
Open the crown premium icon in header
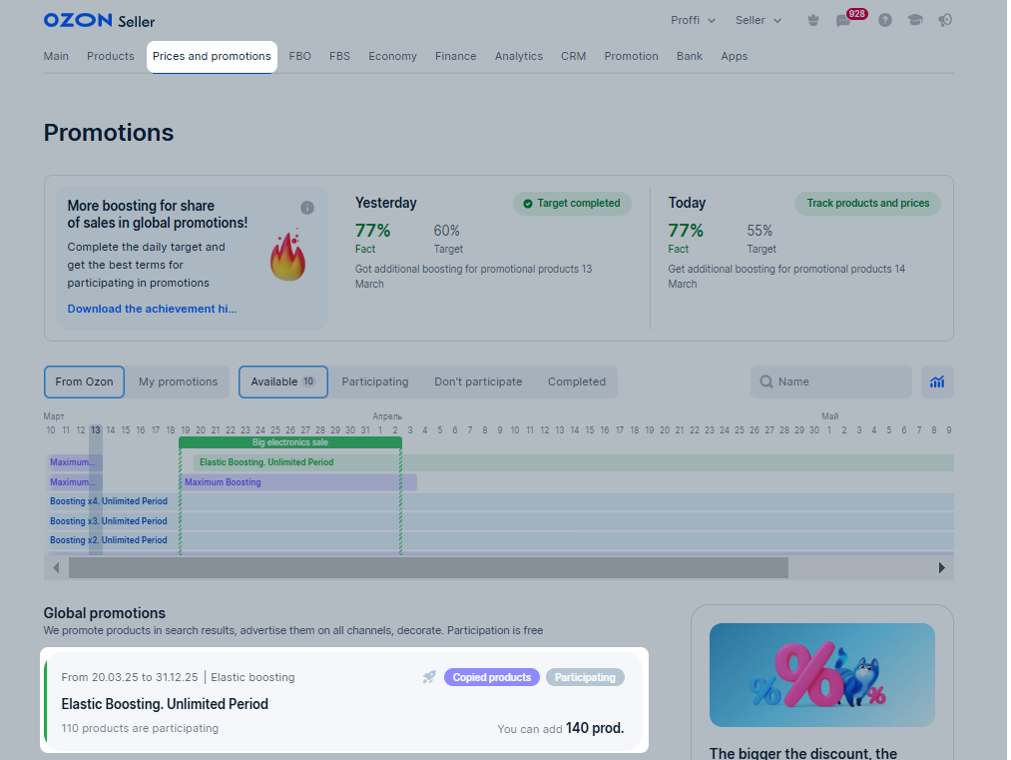813,21
